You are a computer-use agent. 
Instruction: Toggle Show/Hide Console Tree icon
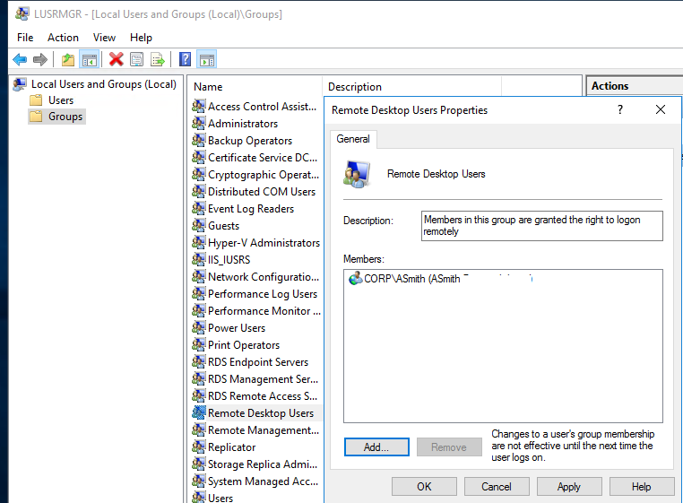(90, 59)
